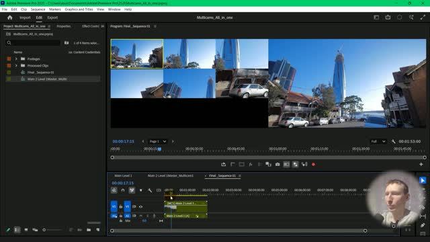Image resolution: width=430 pixels, height=242 pixels.
Task: Open the Page 1 dropdown in Program Monitor
Action: click(x=158, y=141)
